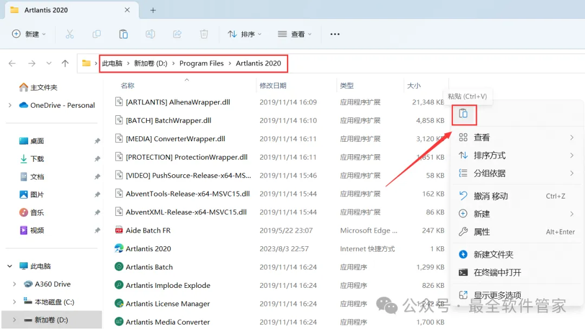The height and width of the screenshot is (329, 585).
Task: Choose New Folder (新建文件夹) menu item
Action: 517,254
